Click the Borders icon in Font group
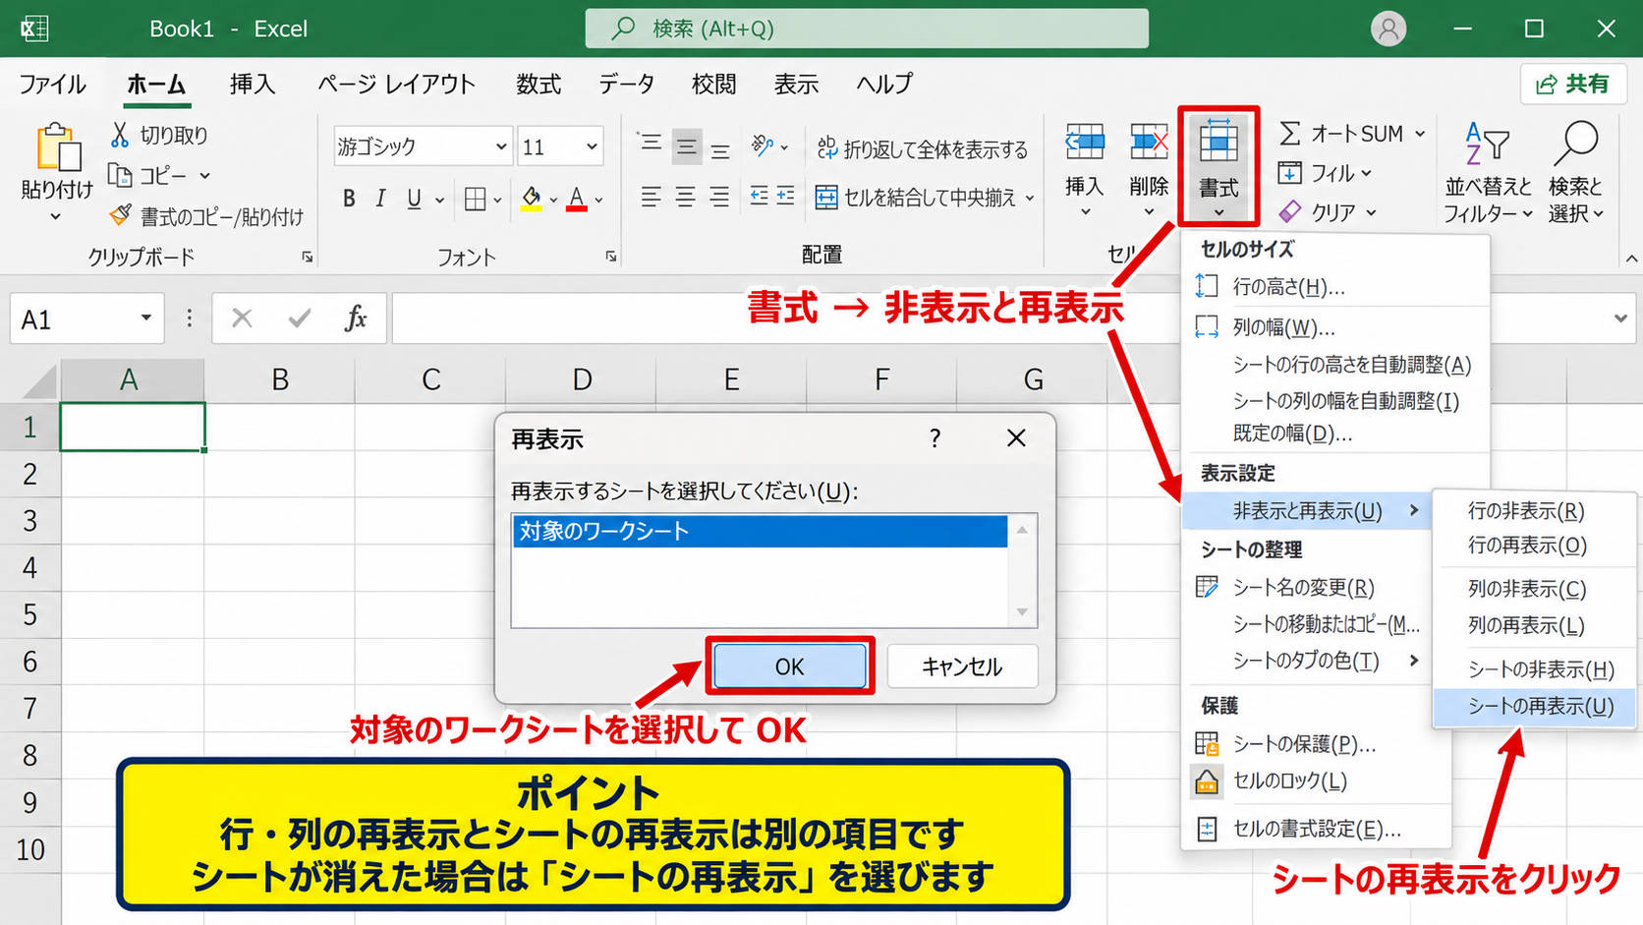1643x925 pixels. [476, 200]
